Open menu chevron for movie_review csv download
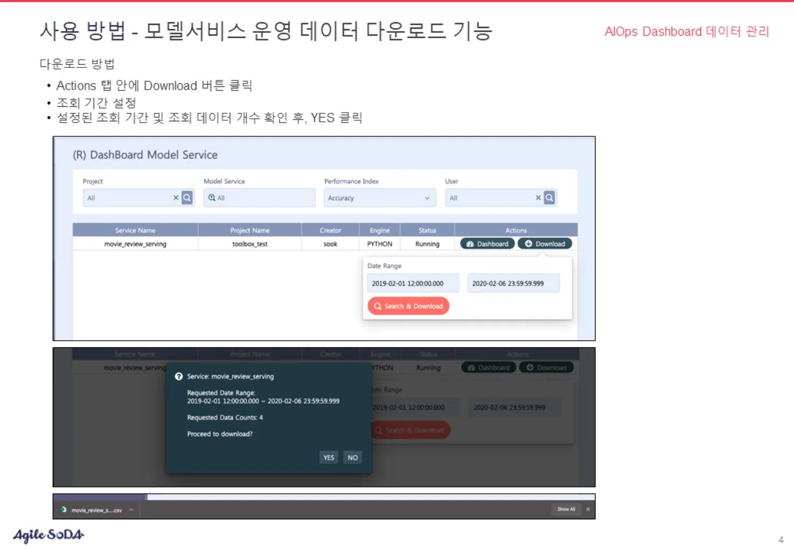 click(x=131, y=510)
